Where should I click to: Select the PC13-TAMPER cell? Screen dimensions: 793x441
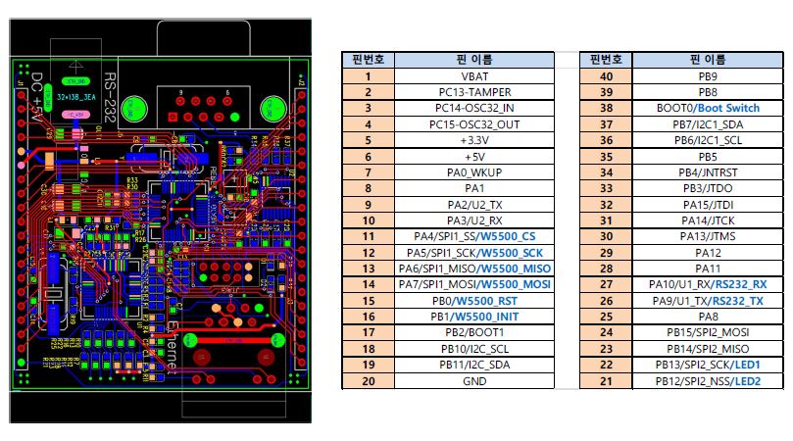click(x=474, y=92)
